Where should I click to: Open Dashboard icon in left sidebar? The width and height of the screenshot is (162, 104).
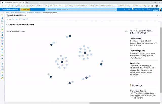(2, 21)
